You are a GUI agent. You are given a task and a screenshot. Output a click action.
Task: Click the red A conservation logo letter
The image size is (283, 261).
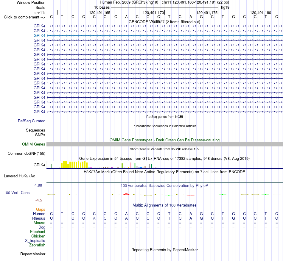click(126, 194)
